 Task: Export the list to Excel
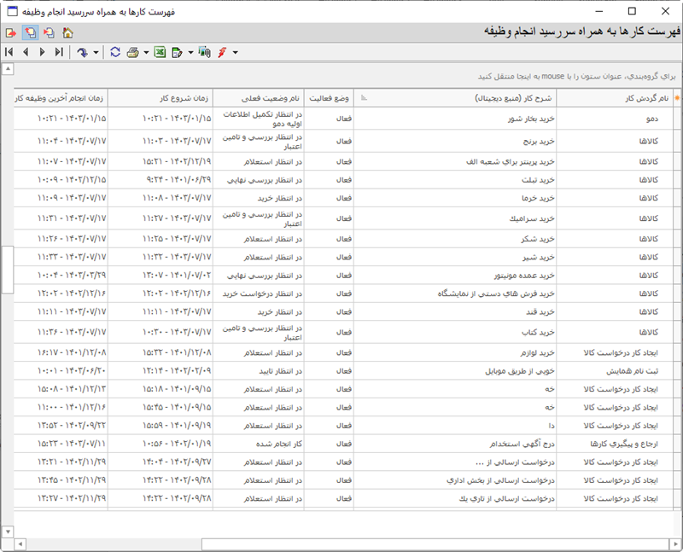coord(160,53)
